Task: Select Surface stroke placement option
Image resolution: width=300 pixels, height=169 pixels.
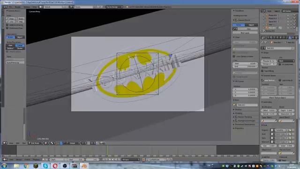Action: pos(10,48)
